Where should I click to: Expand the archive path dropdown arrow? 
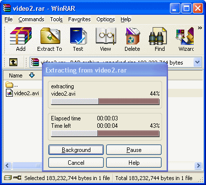197,62
